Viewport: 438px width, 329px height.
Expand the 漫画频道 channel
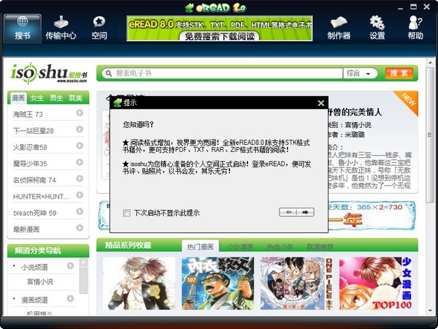(70, 299)
